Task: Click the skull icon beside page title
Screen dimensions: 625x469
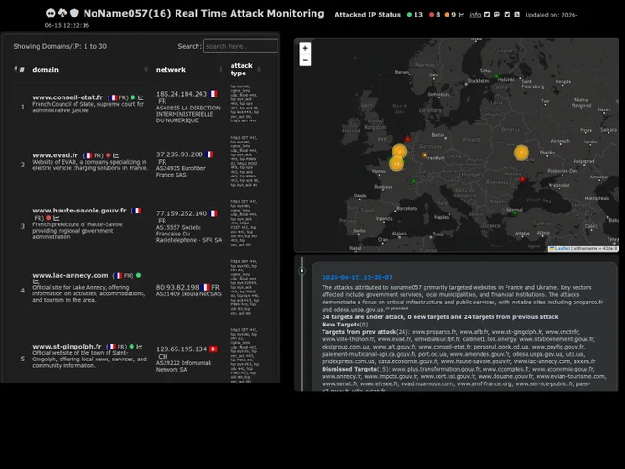Action: (x=51, y=14)
